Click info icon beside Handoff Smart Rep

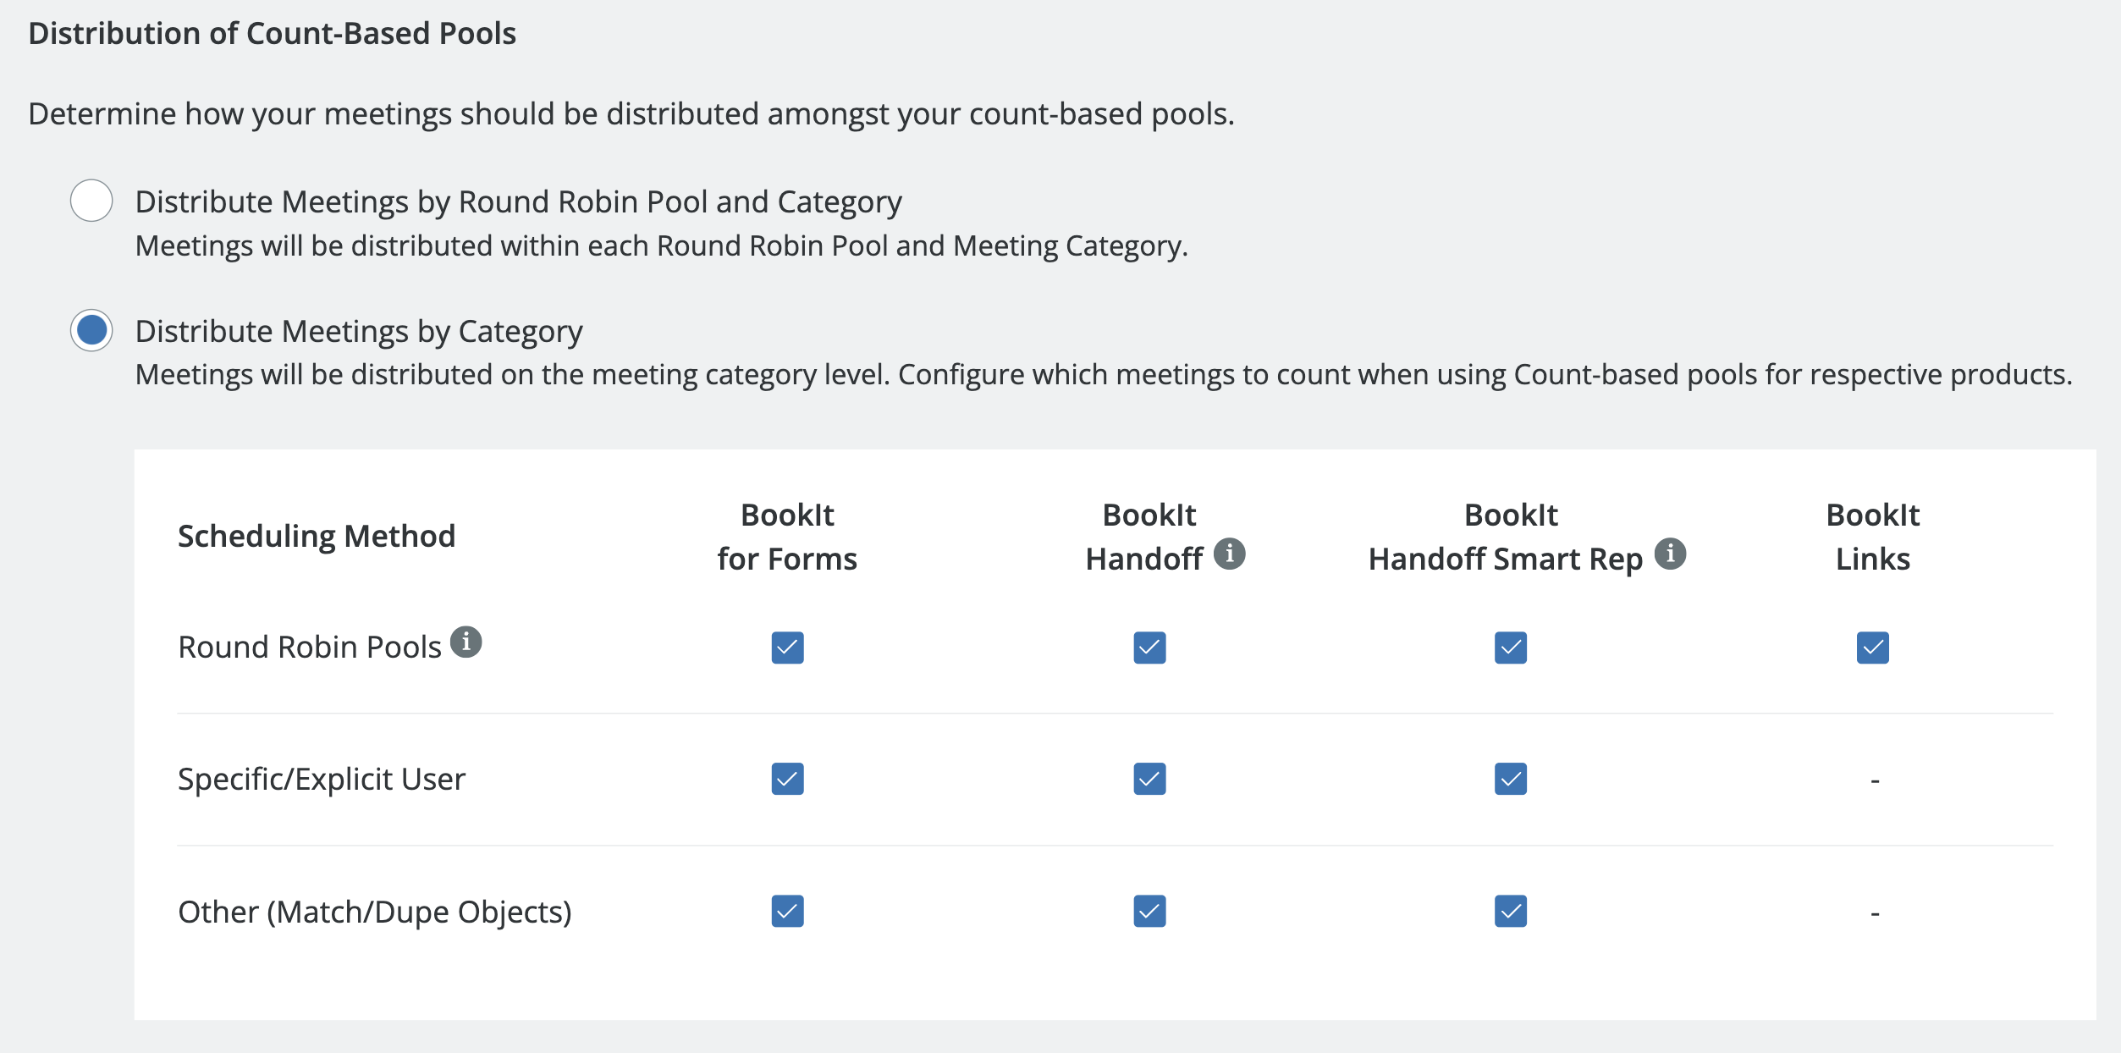click(x=1670, y=554)
